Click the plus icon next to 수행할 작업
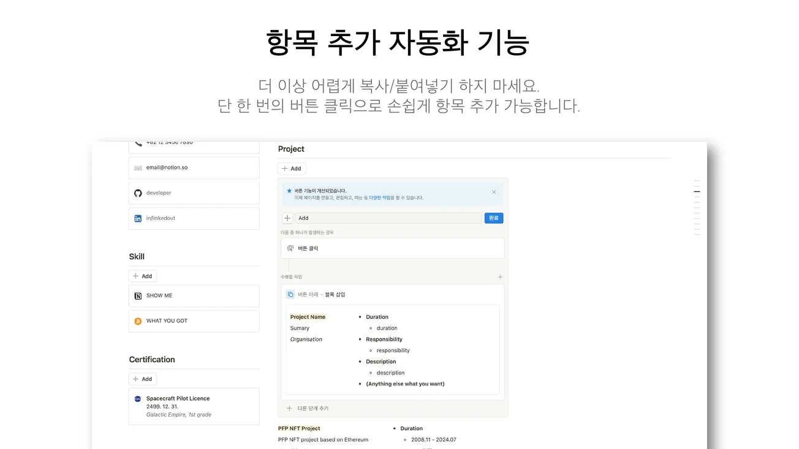Image resolution: width=799 pixels, height=449 pixels. (x=500, y=277)
